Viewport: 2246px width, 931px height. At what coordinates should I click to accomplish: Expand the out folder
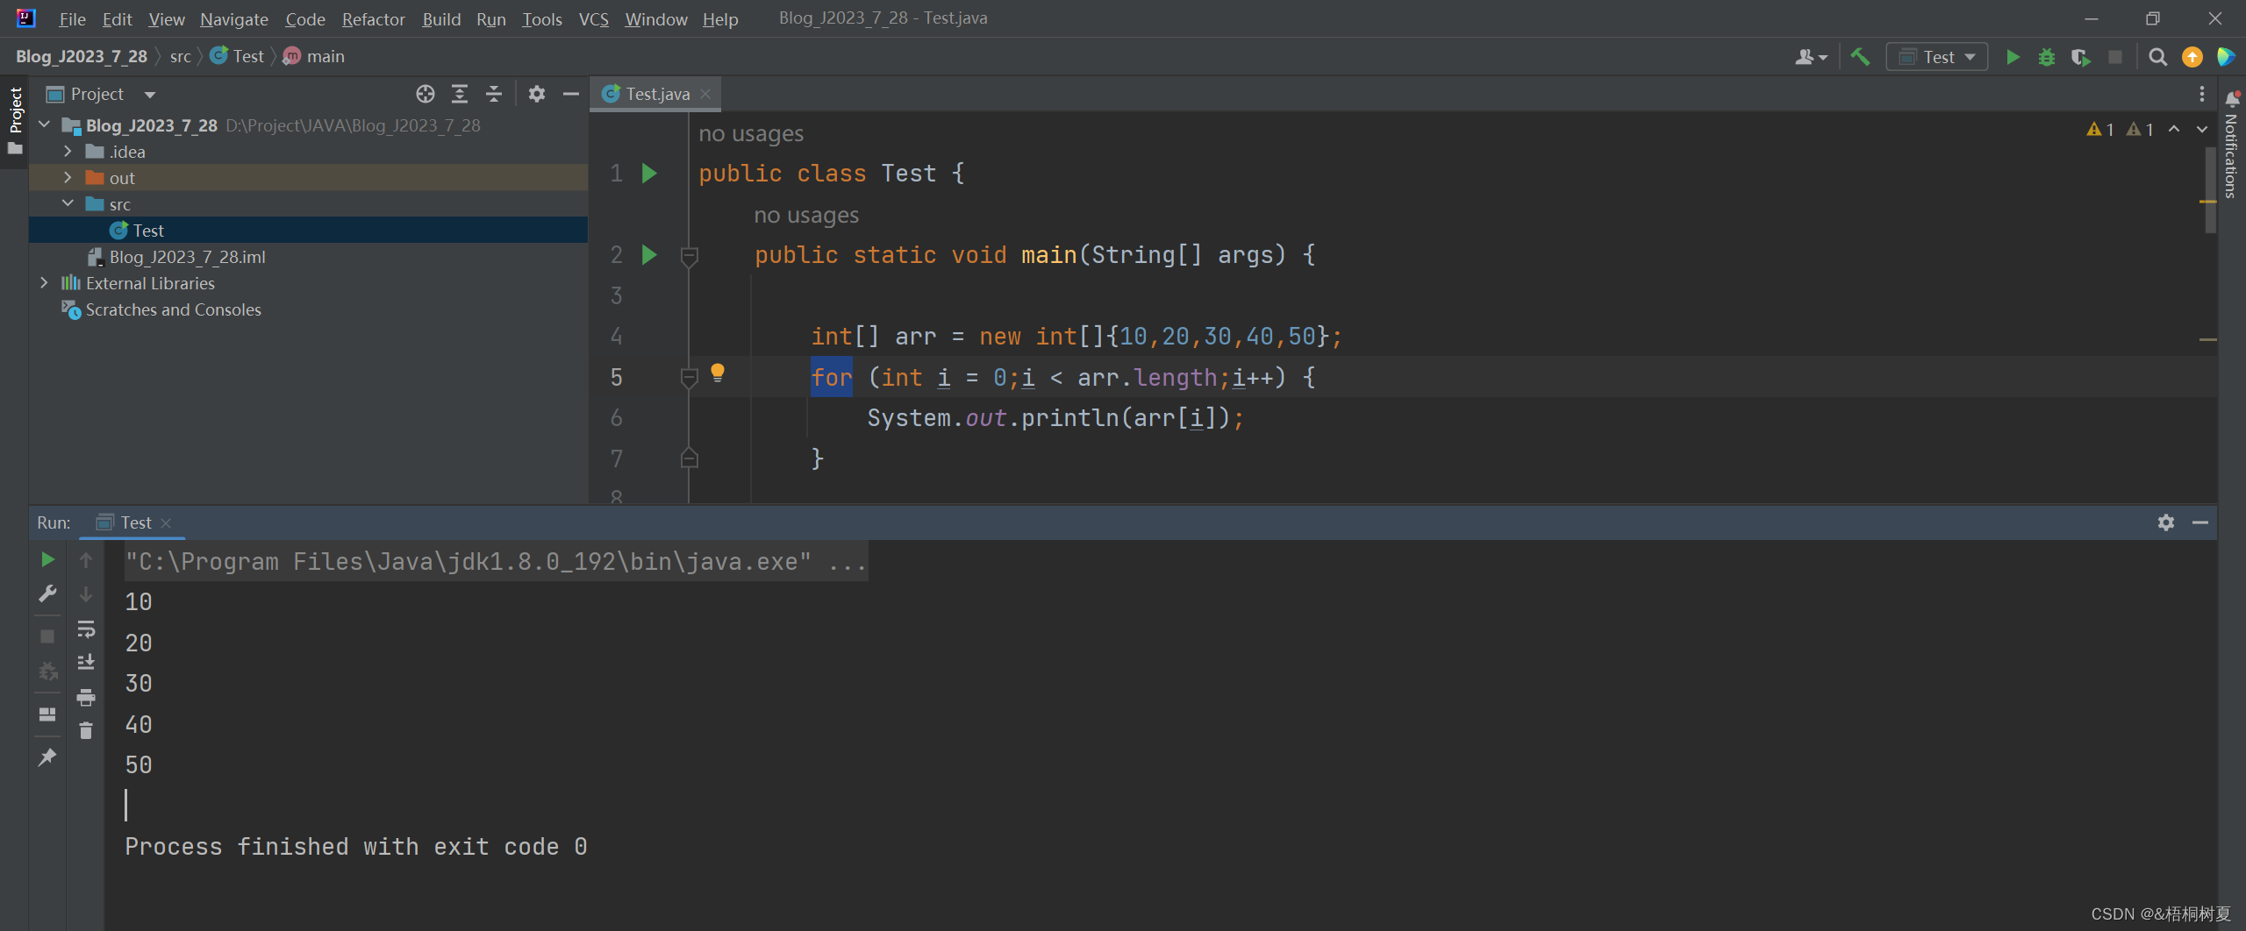point(68,178)
